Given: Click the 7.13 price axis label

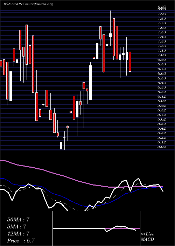Looking at the screenshot, I should pos(162,51).
